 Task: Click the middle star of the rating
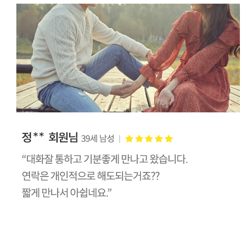tap(149, 139)
